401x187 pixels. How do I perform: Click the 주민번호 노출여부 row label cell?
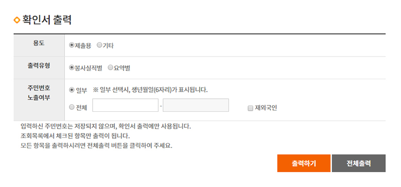pyautogui.click(x=39, y=100)
